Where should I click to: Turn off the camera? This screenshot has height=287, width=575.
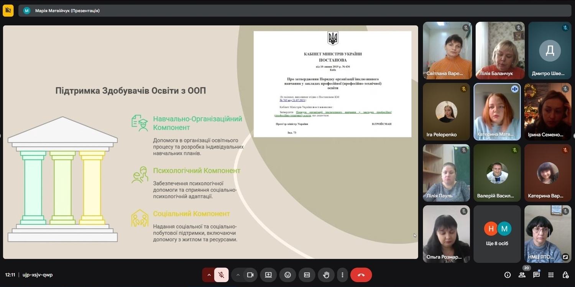pyautogui.click(x=250, y=275)
